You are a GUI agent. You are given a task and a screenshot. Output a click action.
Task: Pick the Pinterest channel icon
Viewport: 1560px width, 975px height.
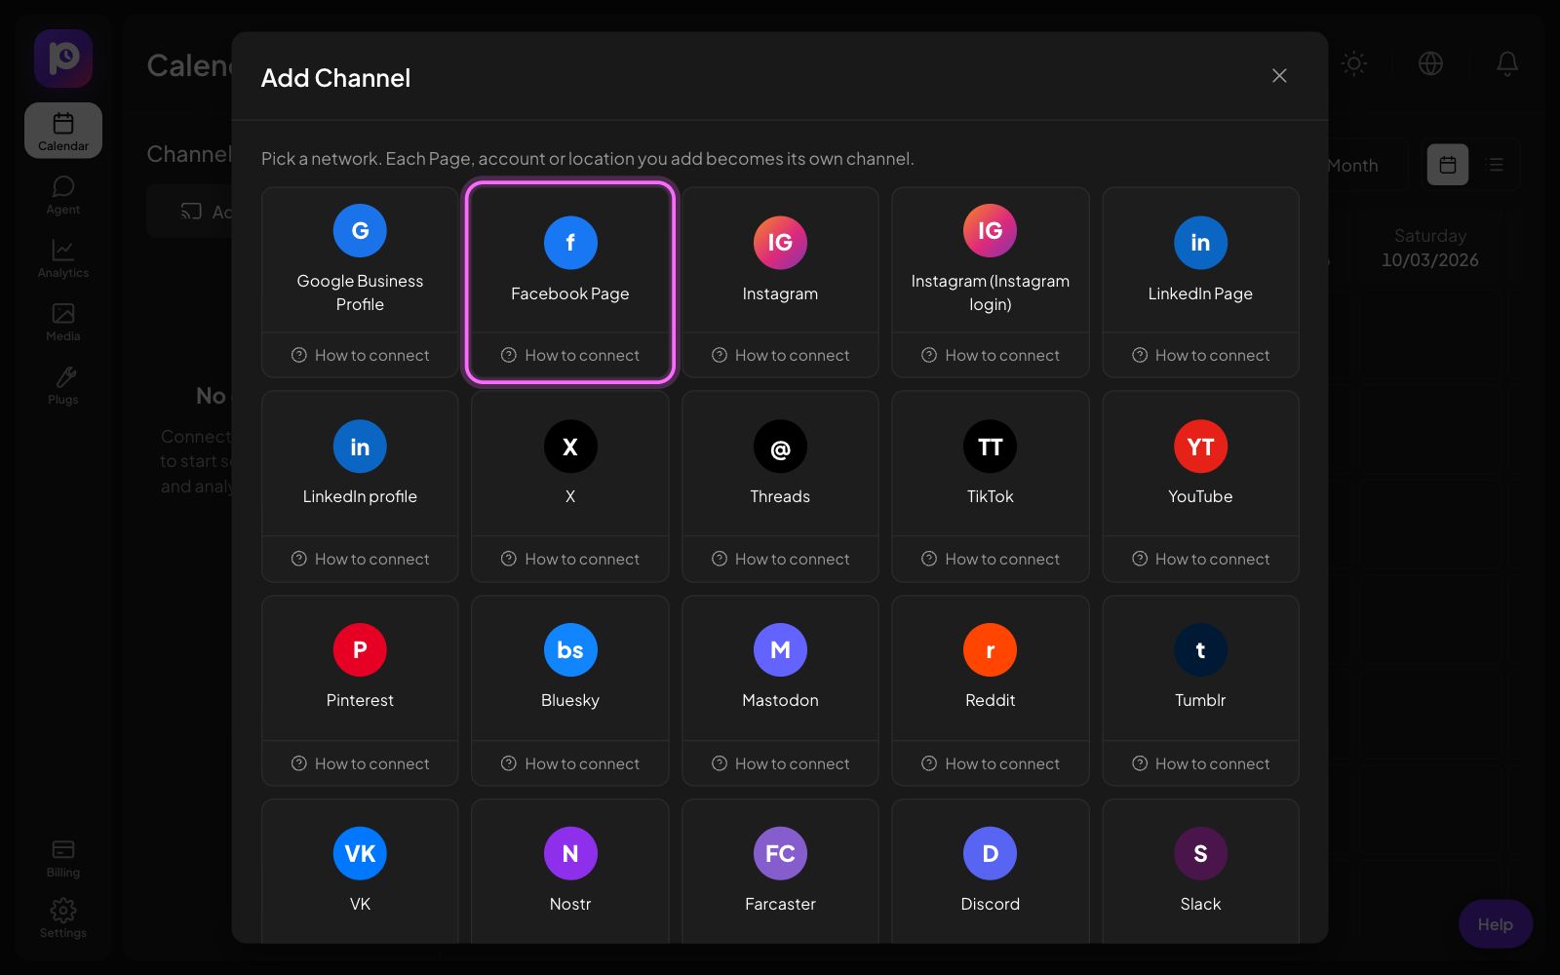360,650
